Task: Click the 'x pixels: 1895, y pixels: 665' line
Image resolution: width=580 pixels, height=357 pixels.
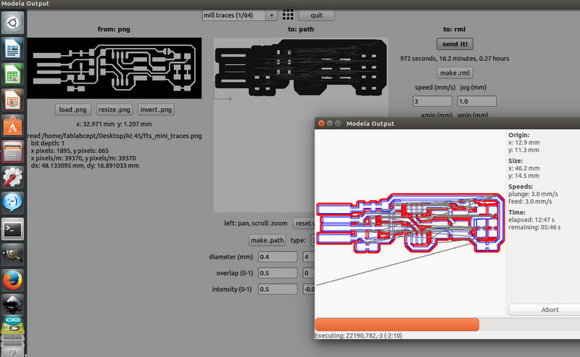Action: (x=70, y=151)
